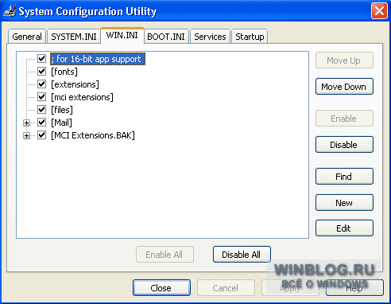This screenshot has width=391, height=304.
Task: Select the WIN.INI tab
Action: point(122,35)
